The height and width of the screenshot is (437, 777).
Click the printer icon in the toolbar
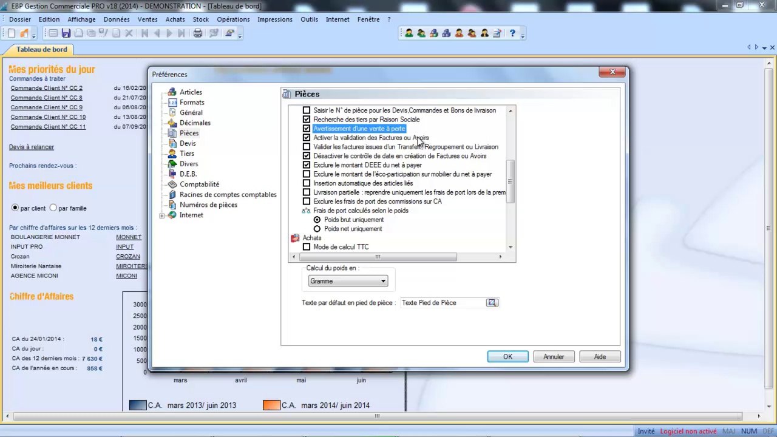[198, 33]
